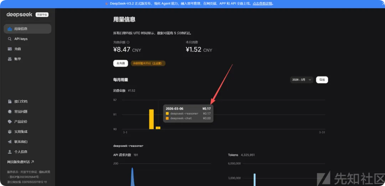Click the ¥1.52 本月消费 amount
The image size is (385, 186).
(x=194, y=50)
